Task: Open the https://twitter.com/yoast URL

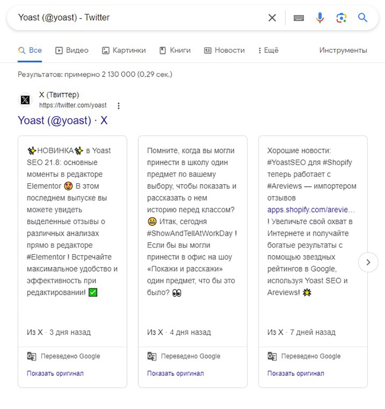Action: click(73, 105)
